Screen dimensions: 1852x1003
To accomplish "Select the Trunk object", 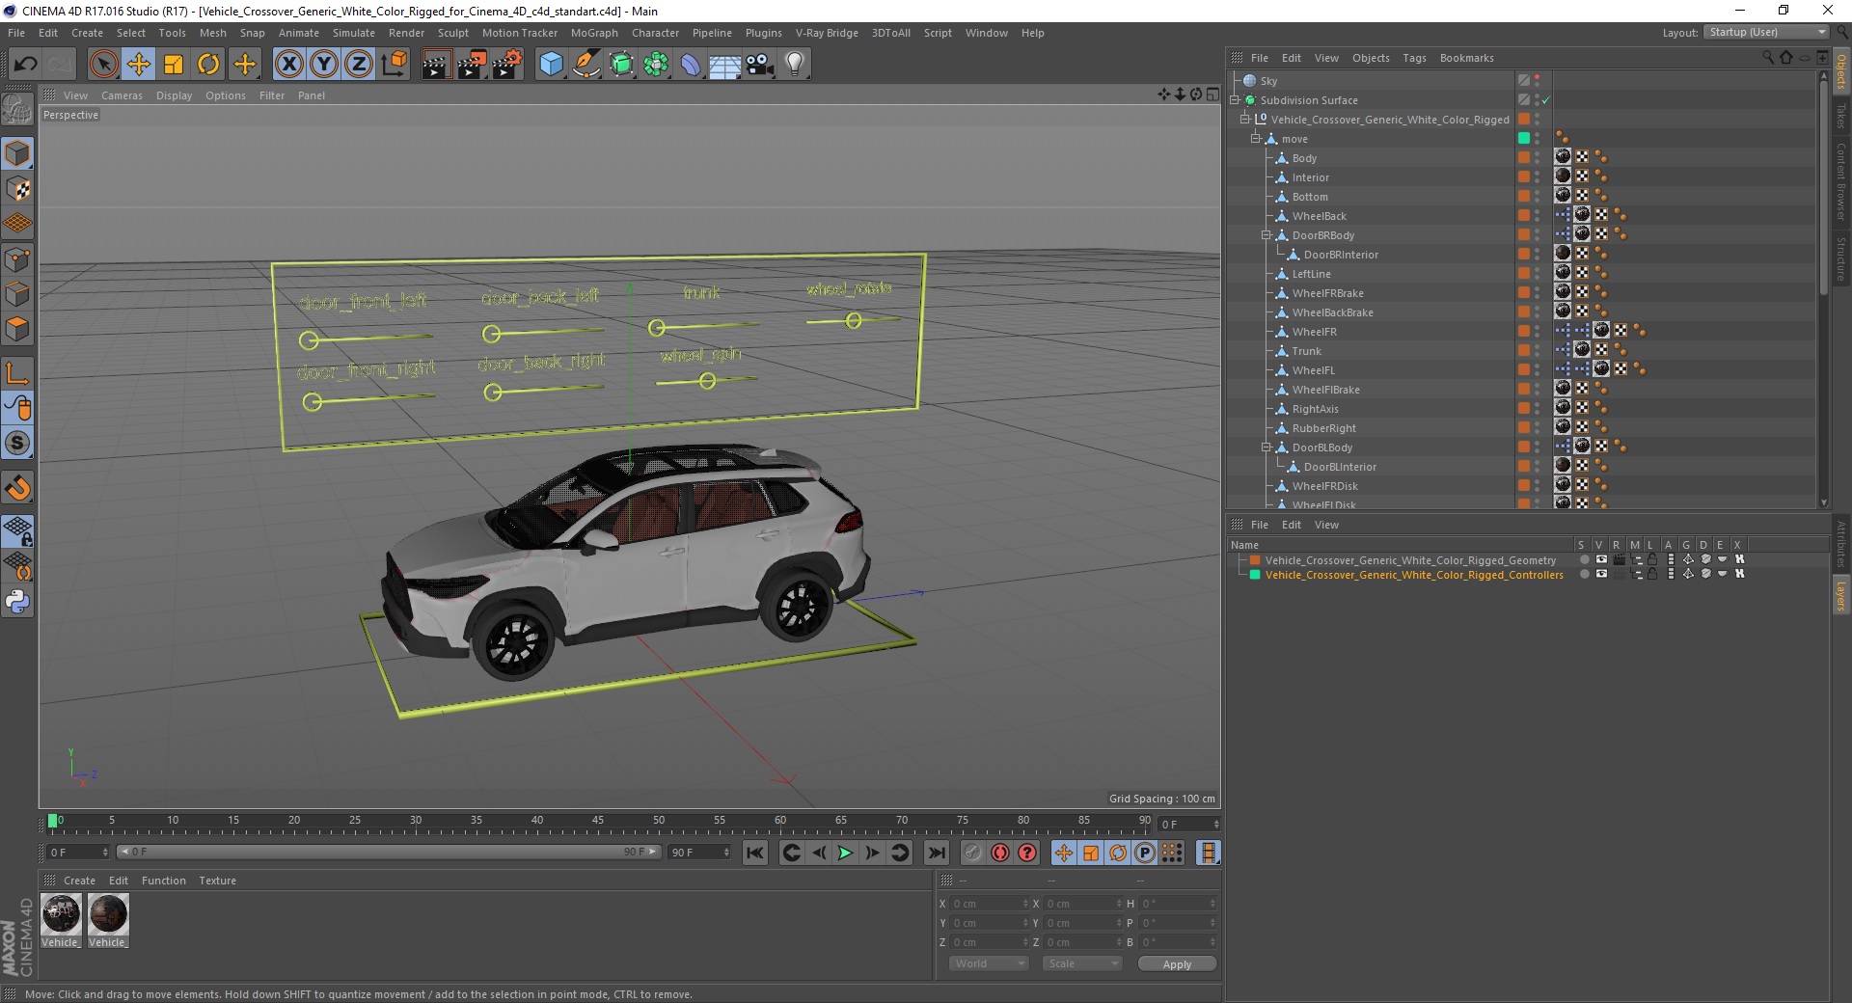I will pos(1306,351).
